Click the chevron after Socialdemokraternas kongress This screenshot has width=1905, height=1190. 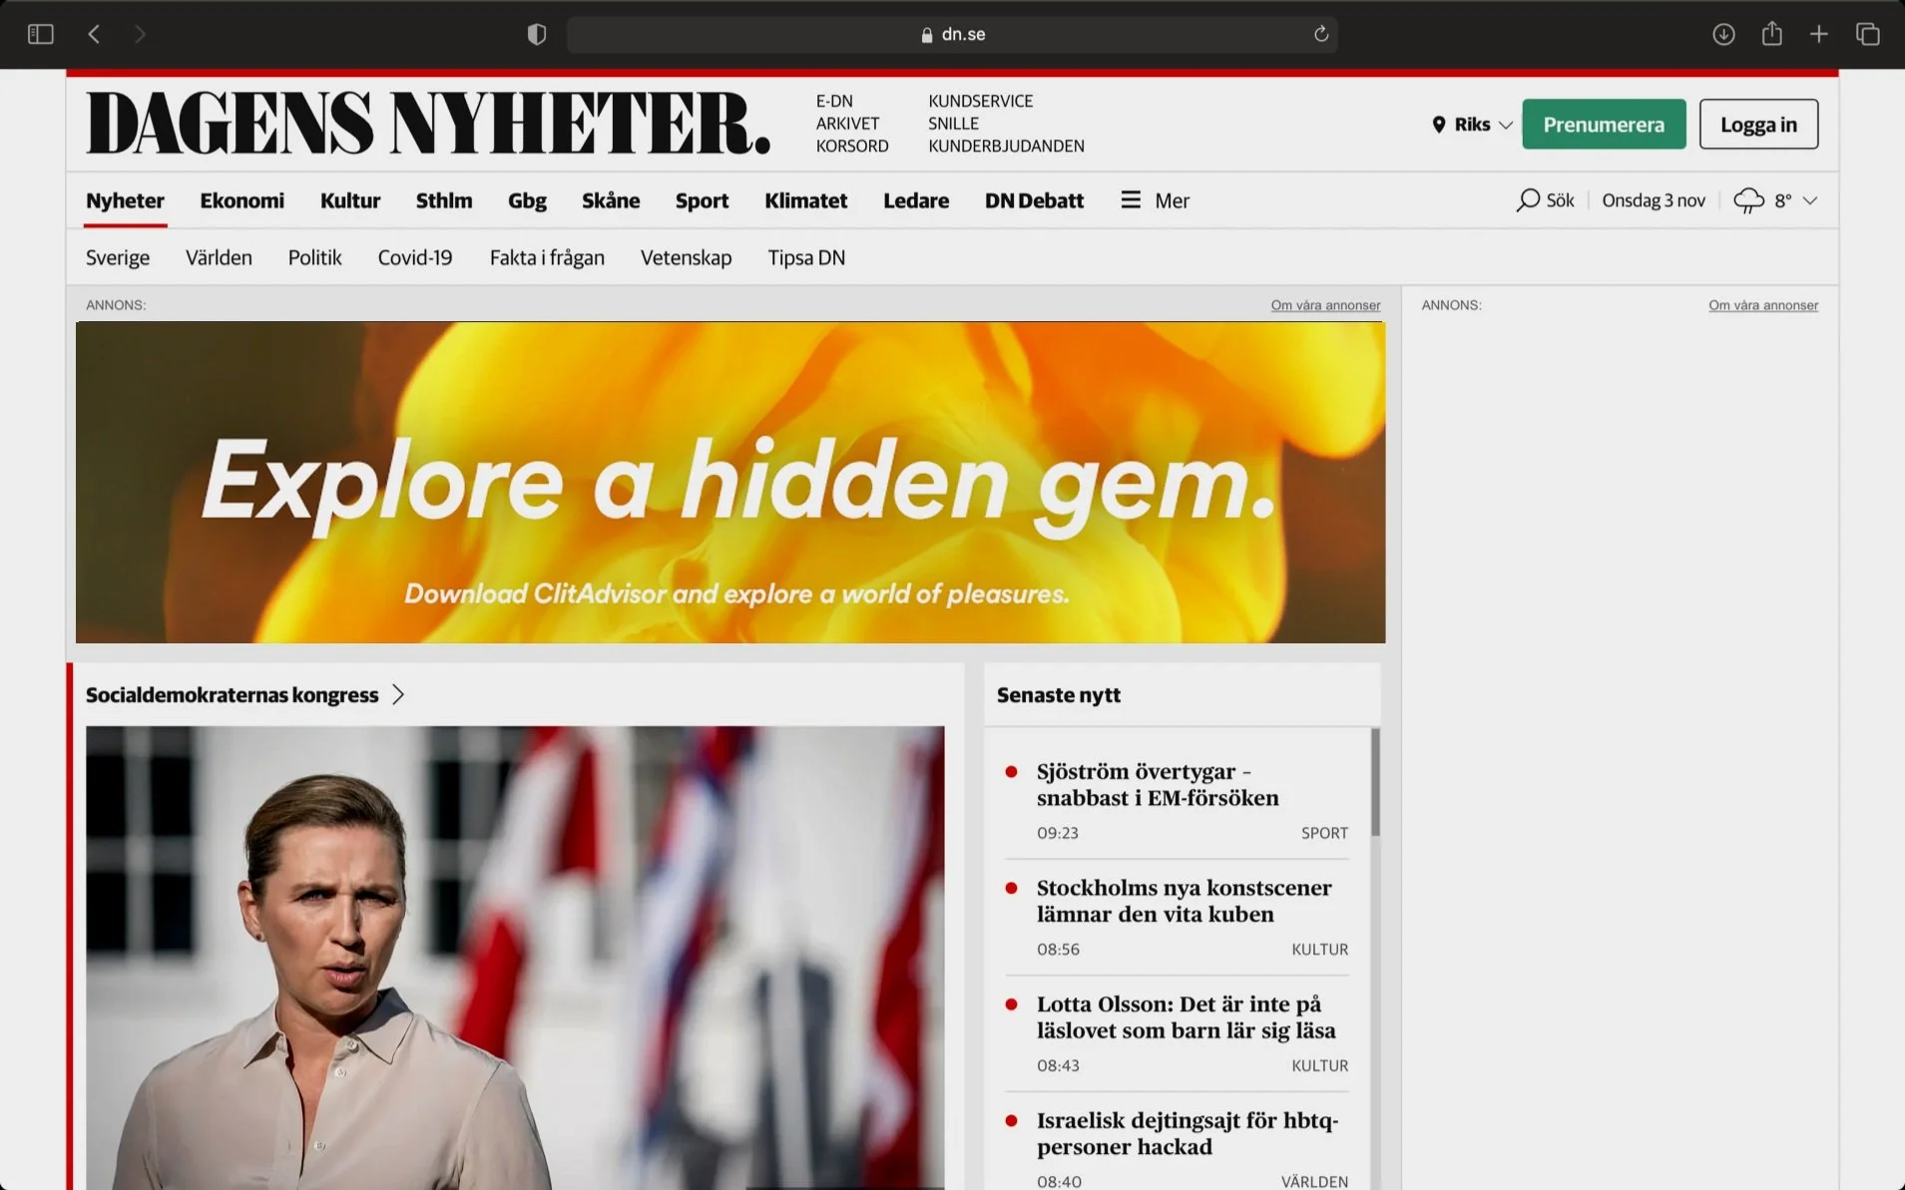click(398, 694)
